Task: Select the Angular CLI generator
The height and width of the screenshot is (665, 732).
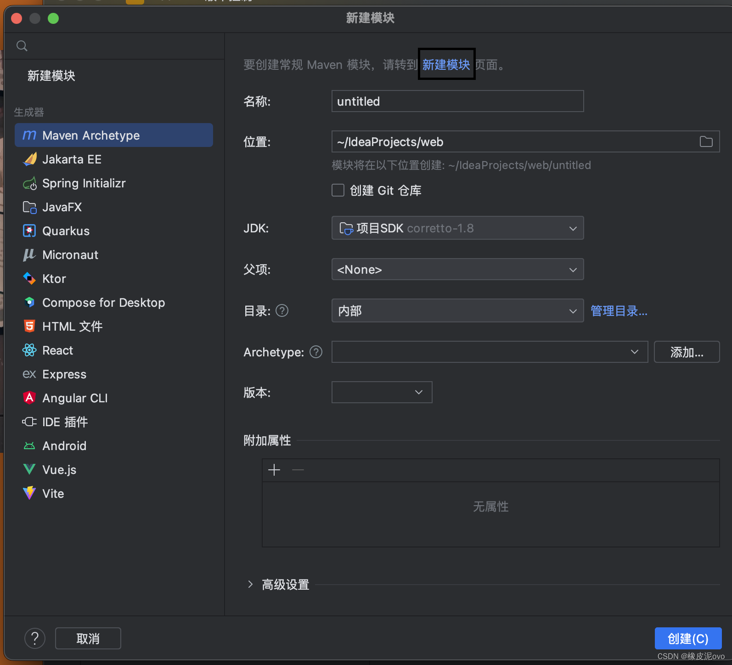Action: pyautogui.click(x=113, y=398)
